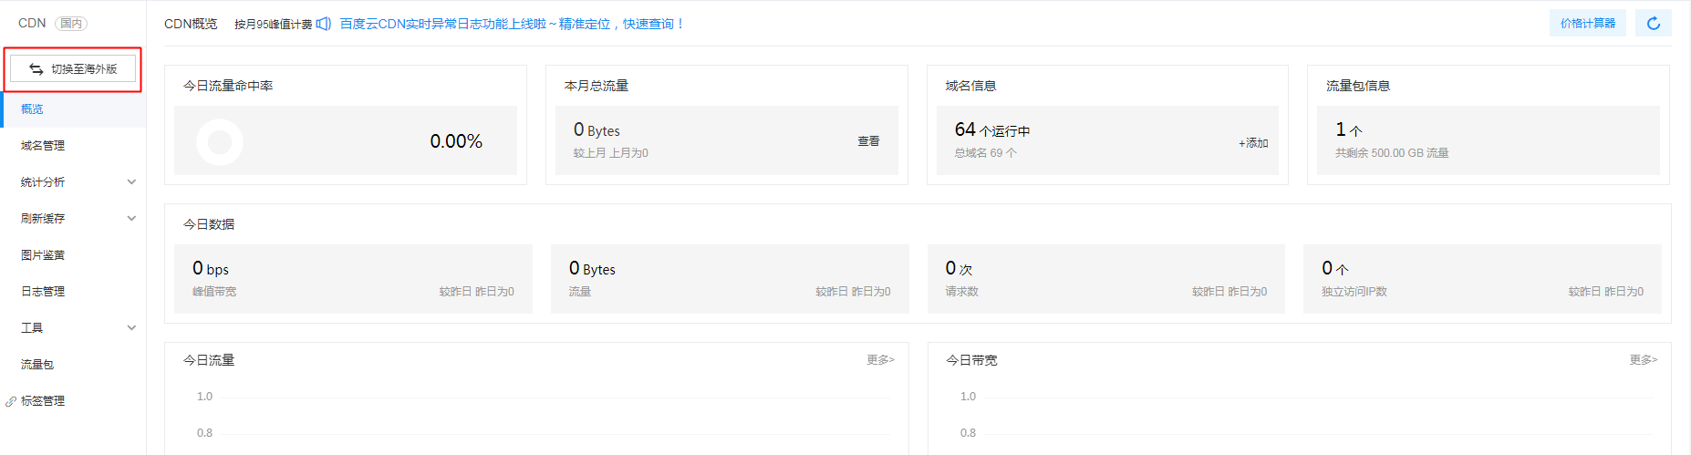This screenshot has height=455, width=1691.
Task: Click the 按月95峰值计费 billing text
Action: point(273,25)
